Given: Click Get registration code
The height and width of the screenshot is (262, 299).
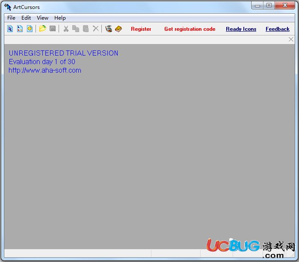Looking at the screenshot, I should (x=190, y=29).
